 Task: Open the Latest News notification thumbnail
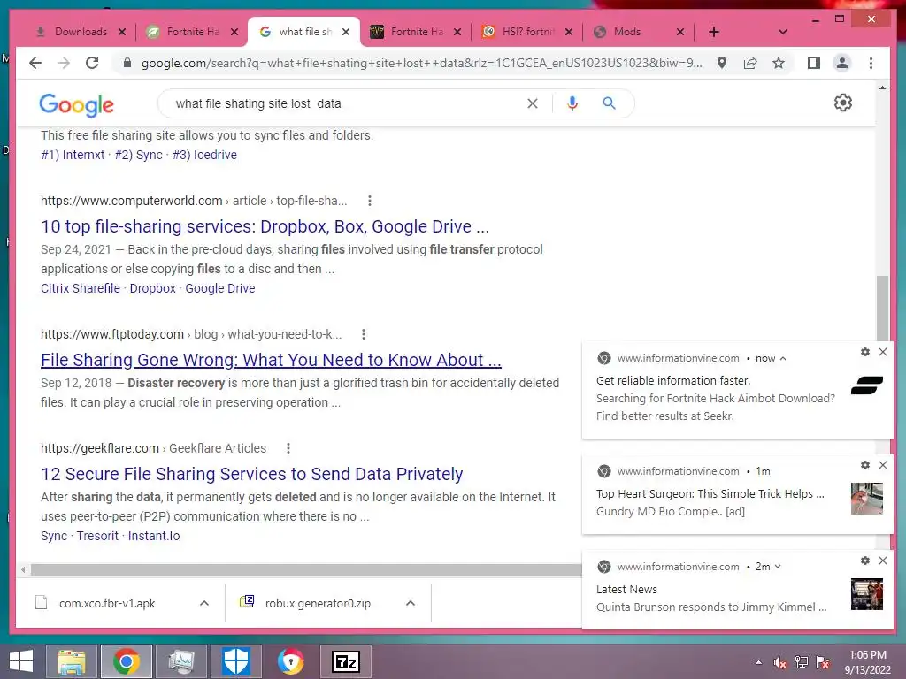[867, 594]
